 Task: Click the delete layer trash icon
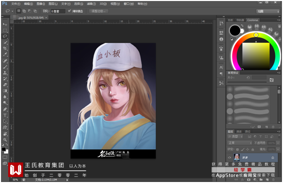[x=273, y=180]
